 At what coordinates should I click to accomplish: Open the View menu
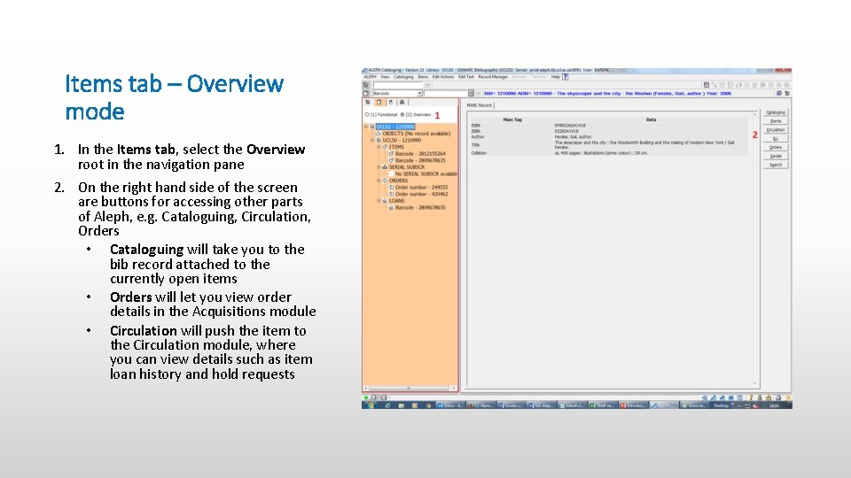coord(385,77)
